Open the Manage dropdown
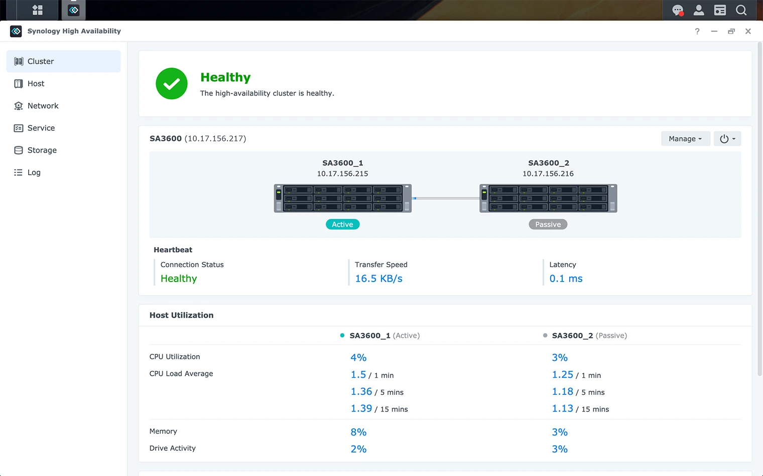 tap(685, 138)
